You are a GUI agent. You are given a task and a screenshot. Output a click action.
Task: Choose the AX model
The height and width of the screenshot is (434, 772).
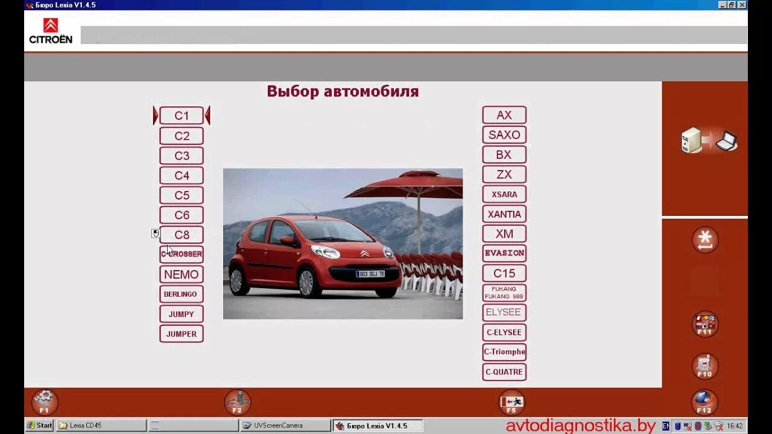click(504, 115)
